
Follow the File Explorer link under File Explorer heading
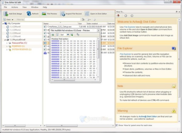(125, 54)
